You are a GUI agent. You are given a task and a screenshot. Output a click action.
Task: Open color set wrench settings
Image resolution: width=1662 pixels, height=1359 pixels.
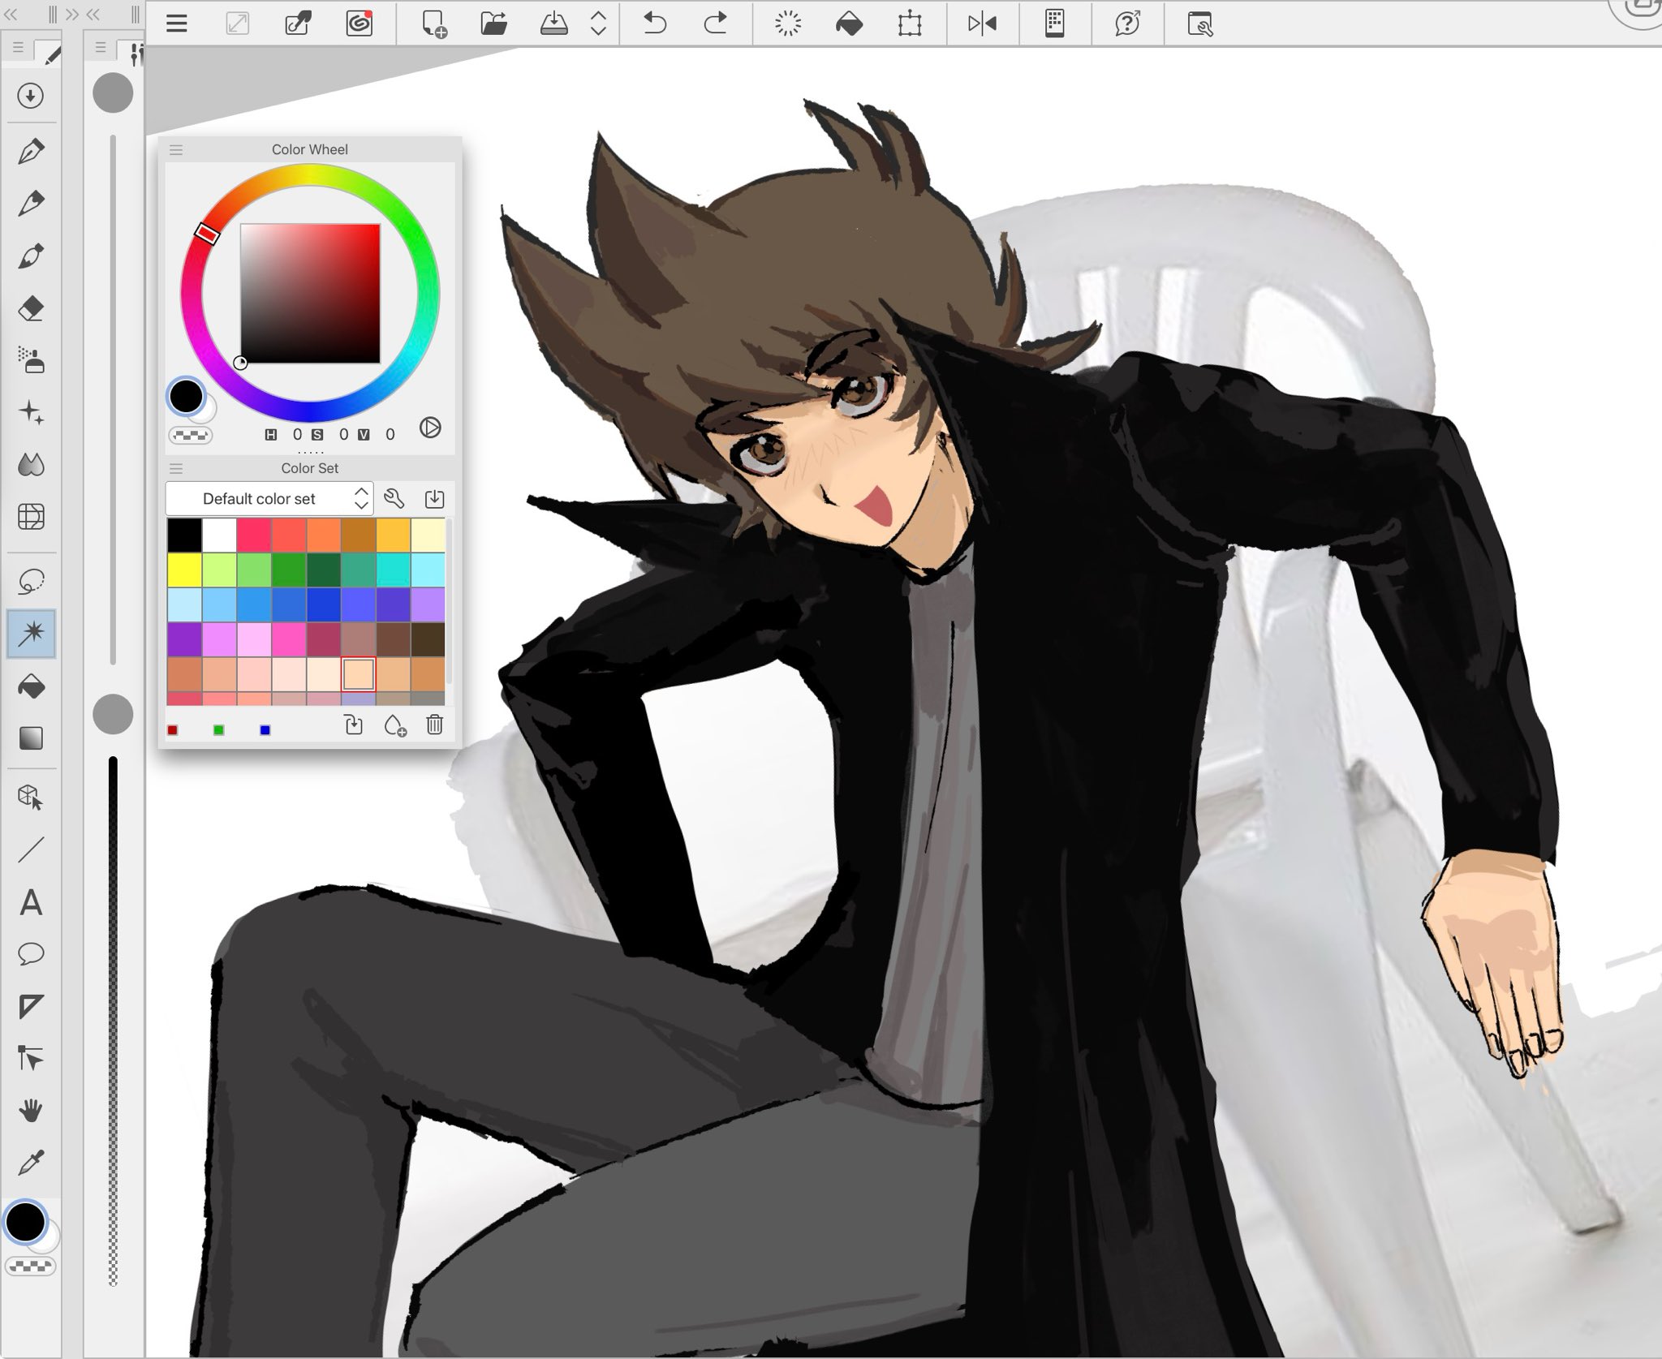pos(394,498)
